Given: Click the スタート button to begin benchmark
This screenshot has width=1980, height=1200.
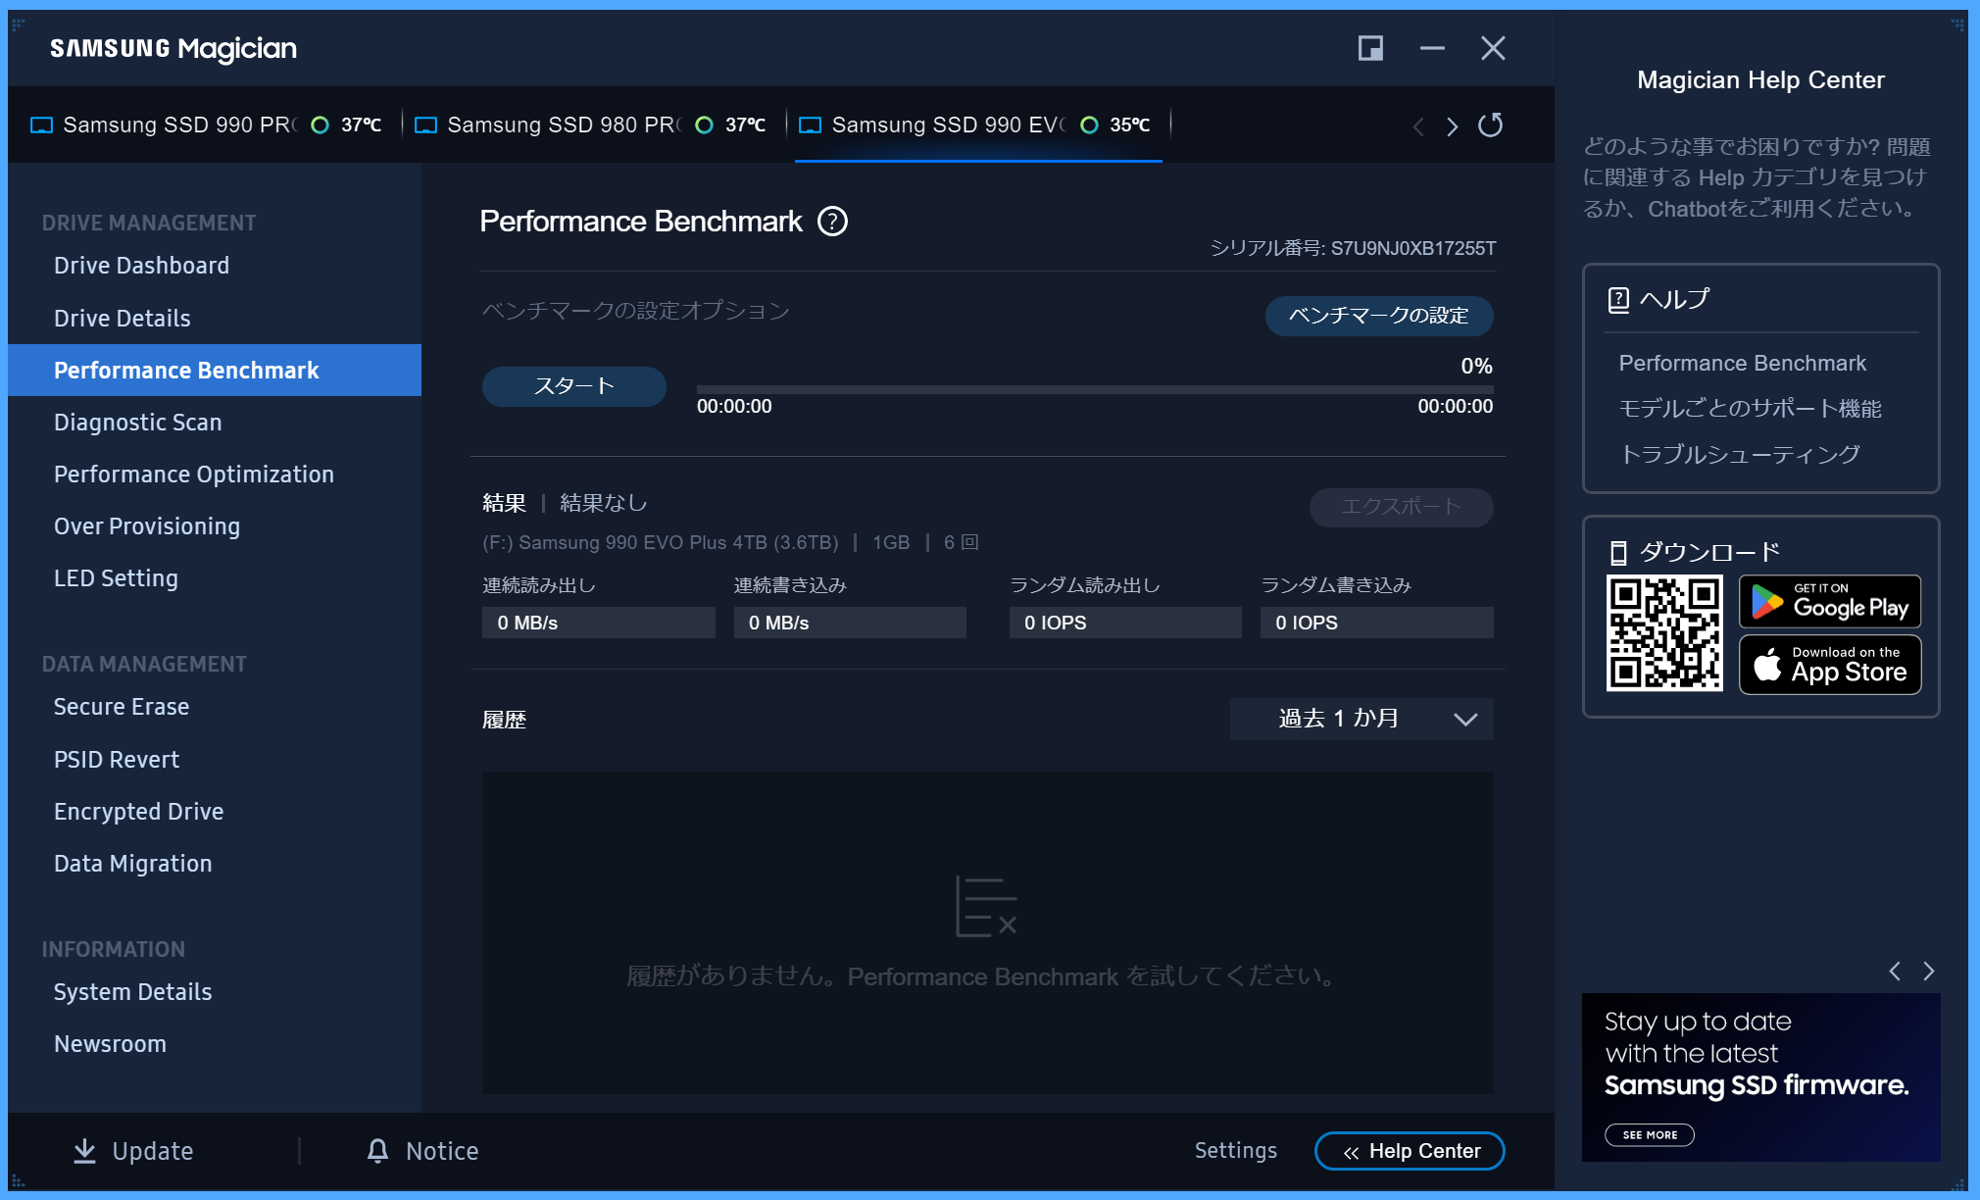Looking at the screenshot, I should 573,386.
